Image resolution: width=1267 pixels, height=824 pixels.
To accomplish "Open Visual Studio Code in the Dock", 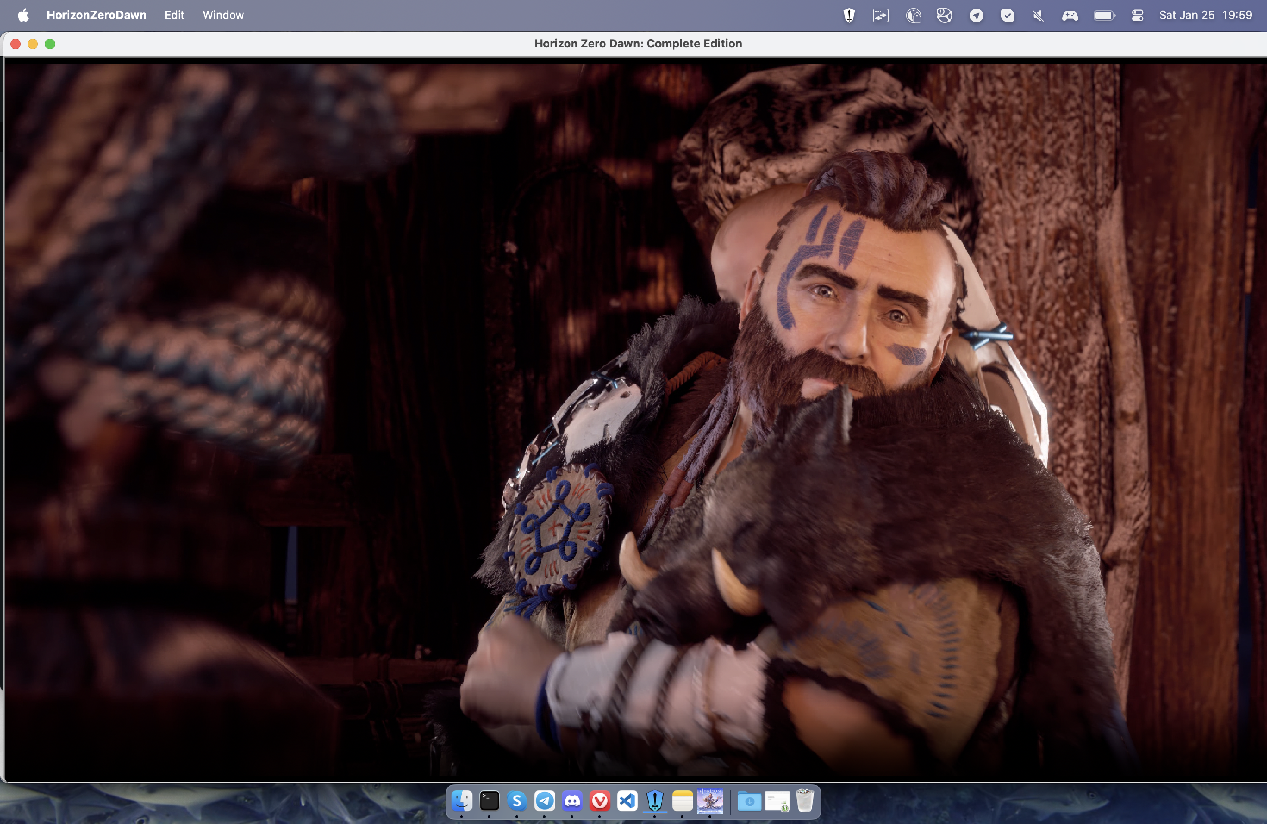I will click(x=627, y=801).
